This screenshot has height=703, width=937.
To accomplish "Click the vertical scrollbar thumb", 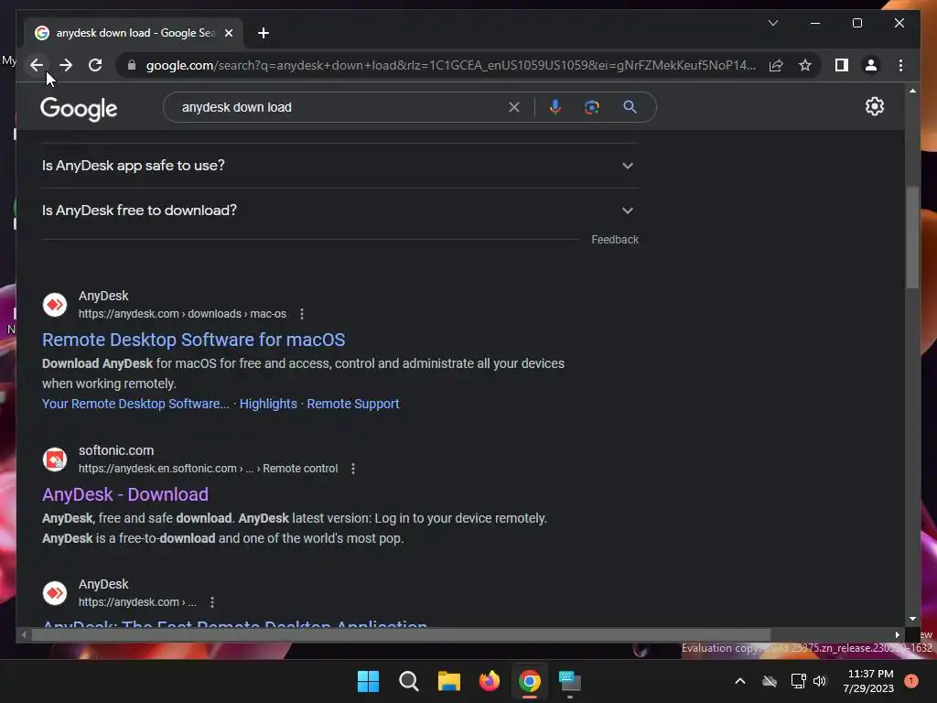I will coord(912,237).
